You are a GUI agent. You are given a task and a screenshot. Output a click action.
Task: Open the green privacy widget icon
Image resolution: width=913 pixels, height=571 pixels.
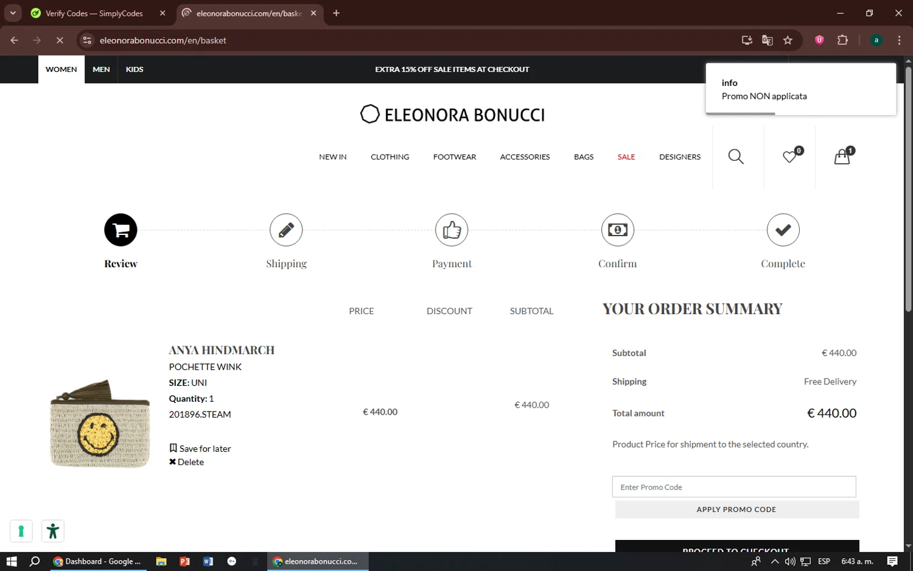[21, 531]
